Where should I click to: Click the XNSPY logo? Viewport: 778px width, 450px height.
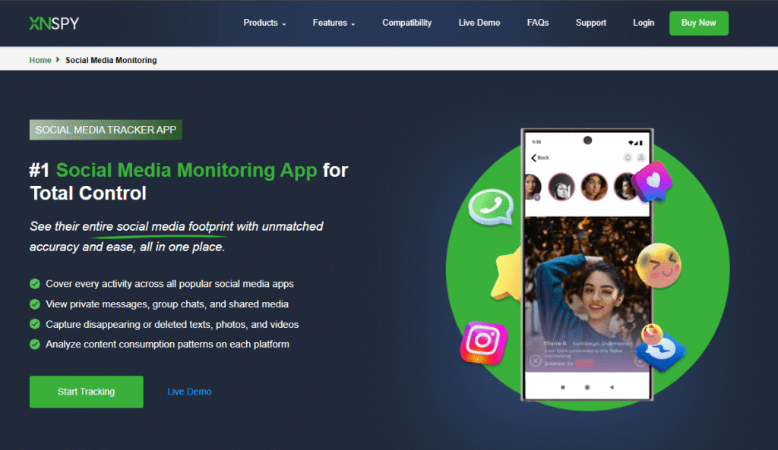point(54,24)
